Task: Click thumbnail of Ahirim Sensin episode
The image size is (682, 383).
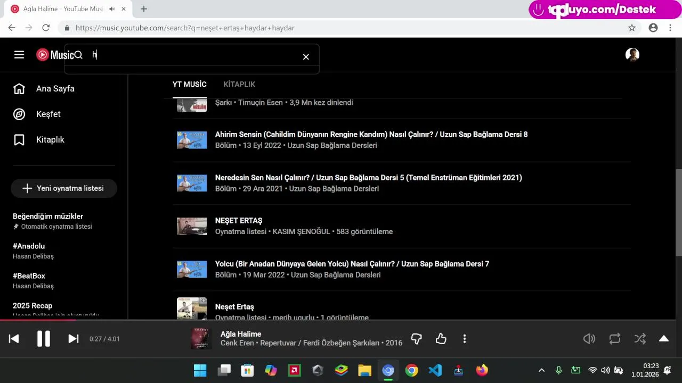Action: click(x=192, y=140)
